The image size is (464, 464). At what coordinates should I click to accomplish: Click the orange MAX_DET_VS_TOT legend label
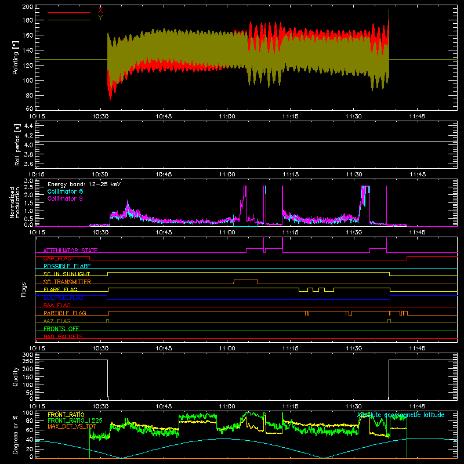[71, 426]
